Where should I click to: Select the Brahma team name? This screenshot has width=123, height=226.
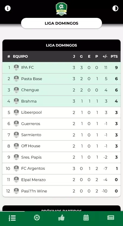pos(29,101)
